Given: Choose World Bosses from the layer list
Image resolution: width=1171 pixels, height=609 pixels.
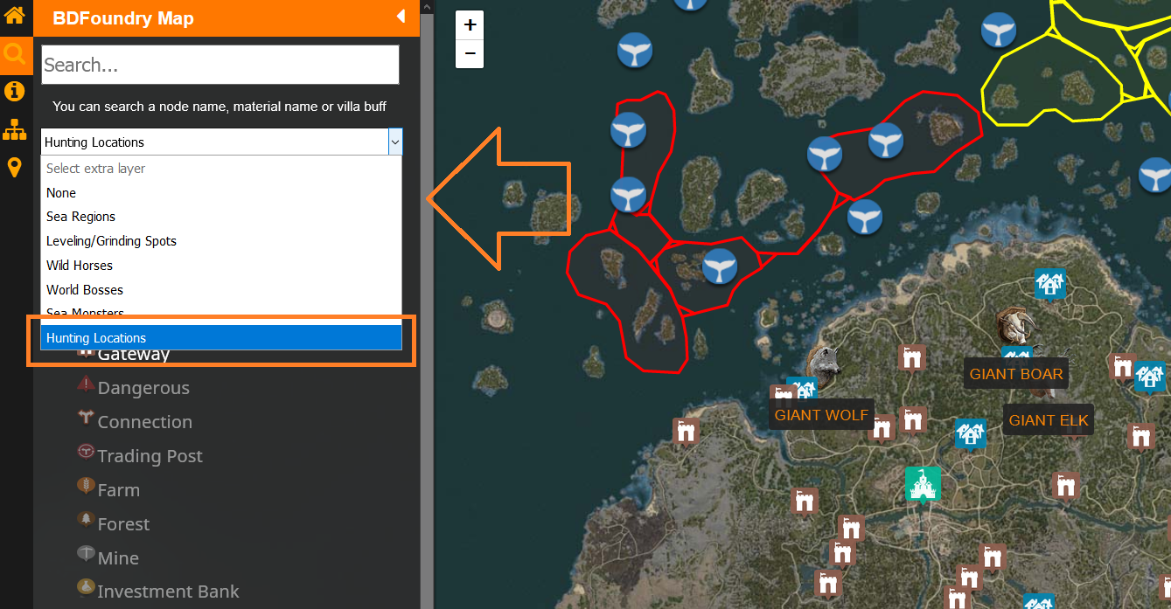Looking at the screenshot, I should click(221, 290).
